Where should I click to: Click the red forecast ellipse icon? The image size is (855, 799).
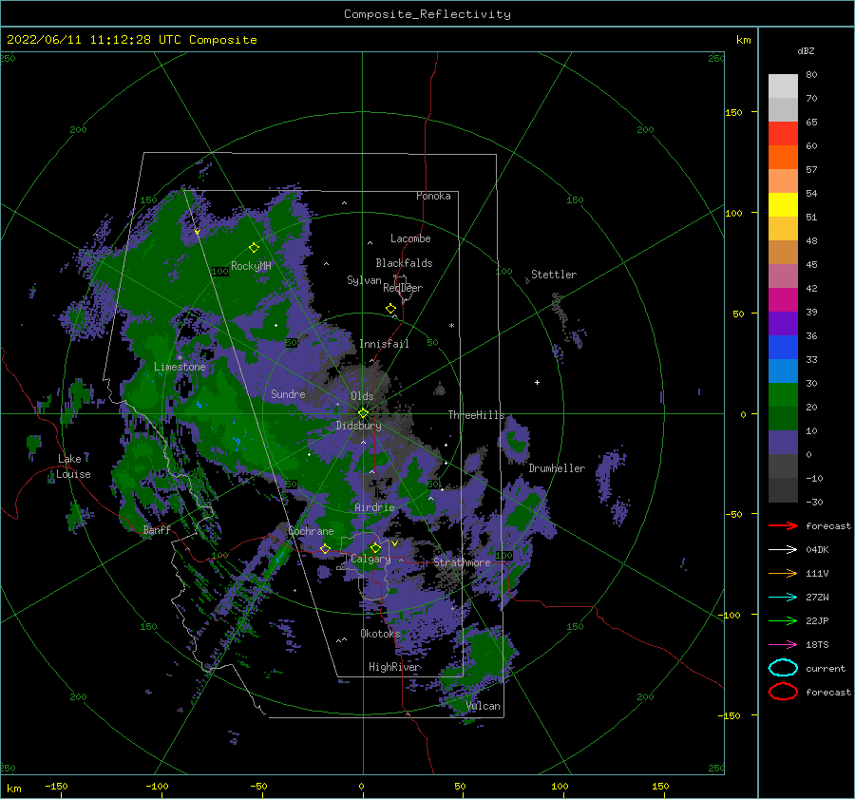(x=783, y=692)
